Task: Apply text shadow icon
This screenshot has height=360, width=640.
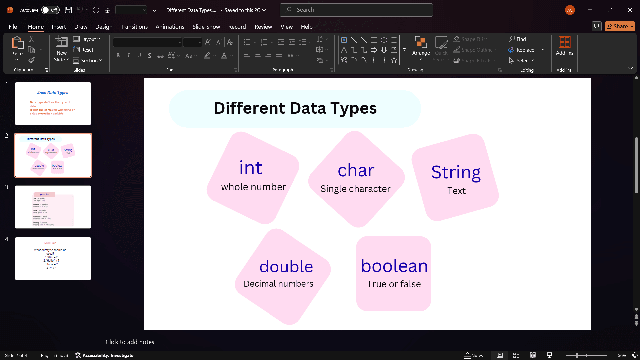Action: click(x=150, y=56)
